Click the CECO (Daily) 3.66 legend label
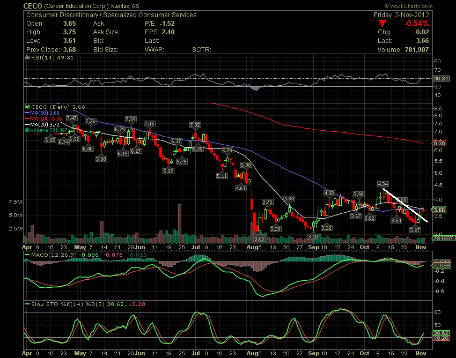The width and height of the screenshot is (456, 358). coord(58,107)
